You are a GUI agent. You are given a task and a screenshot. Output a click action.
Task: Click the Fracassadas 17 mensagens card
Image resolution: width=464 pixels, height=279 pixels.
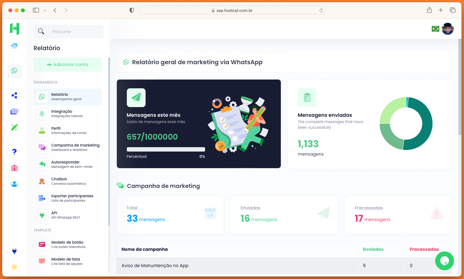point(398,215)
